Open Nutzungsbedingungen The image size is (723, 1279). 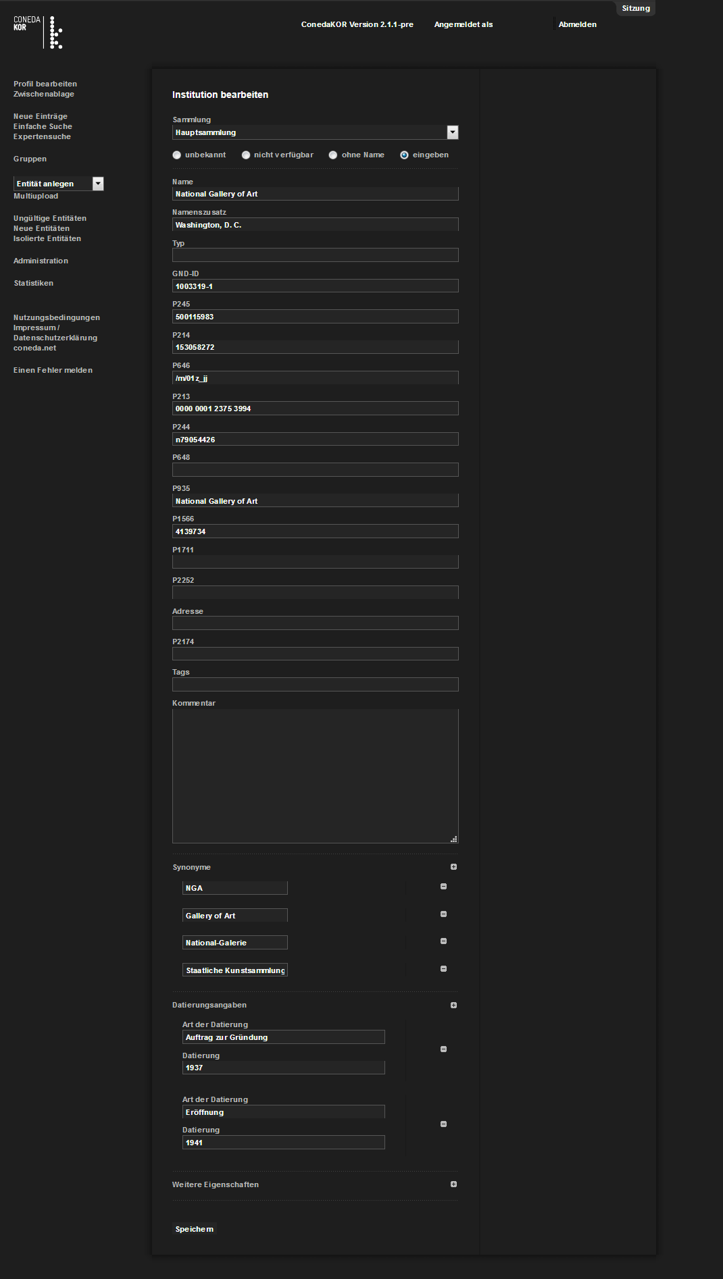click(x=57, y=318)
